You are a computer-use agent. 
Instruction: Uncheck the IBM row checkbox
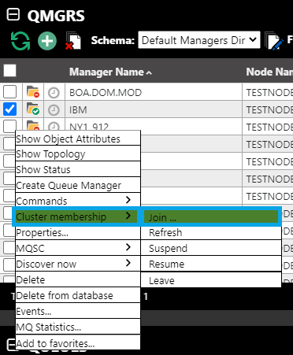(10, 109)
